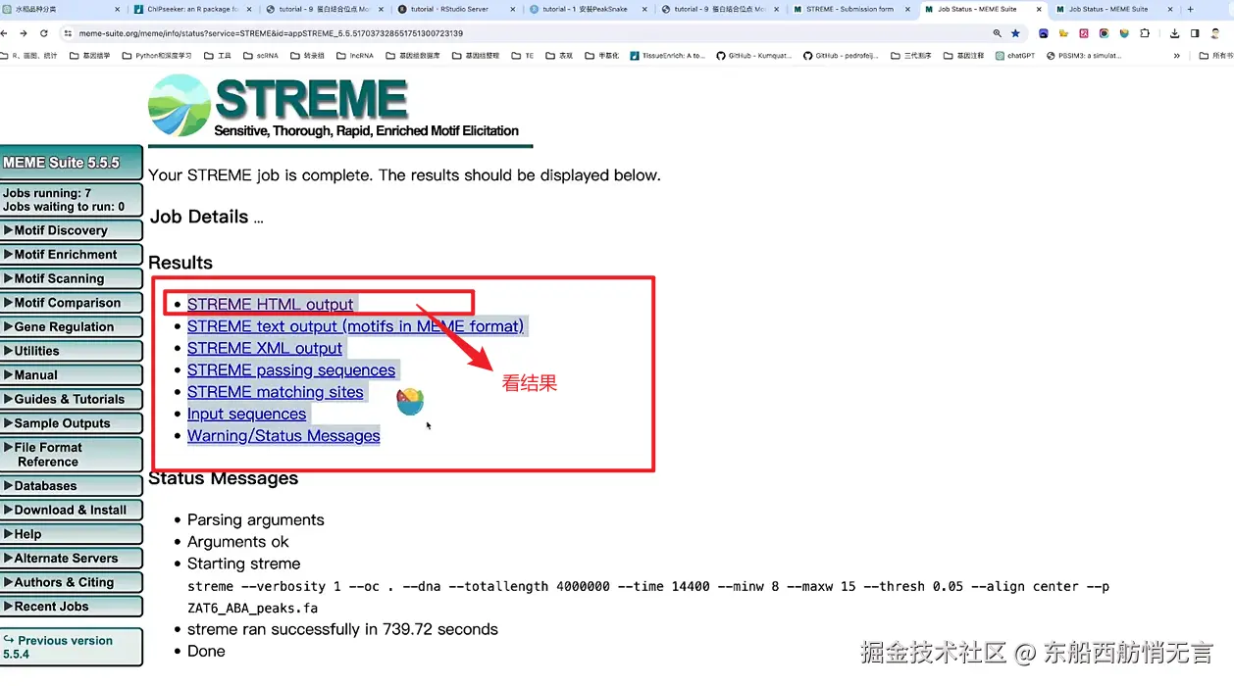Open STREME text output in MEME format
The width and height of the screenshot is (1234, 686).
click(x=355, y=326)
